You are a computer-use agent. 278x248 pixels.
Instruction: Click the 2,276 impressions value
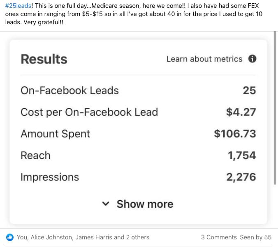[241, 177]
